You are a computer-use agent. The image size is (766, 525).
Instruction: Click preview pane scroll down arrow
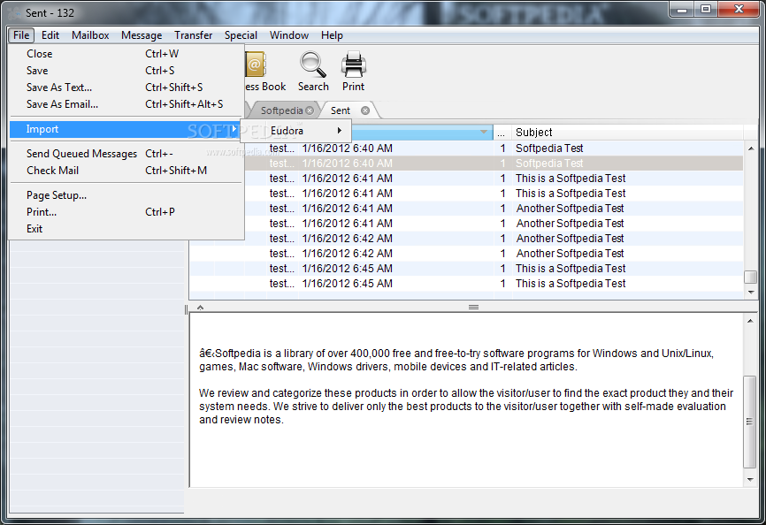point(750,480)
